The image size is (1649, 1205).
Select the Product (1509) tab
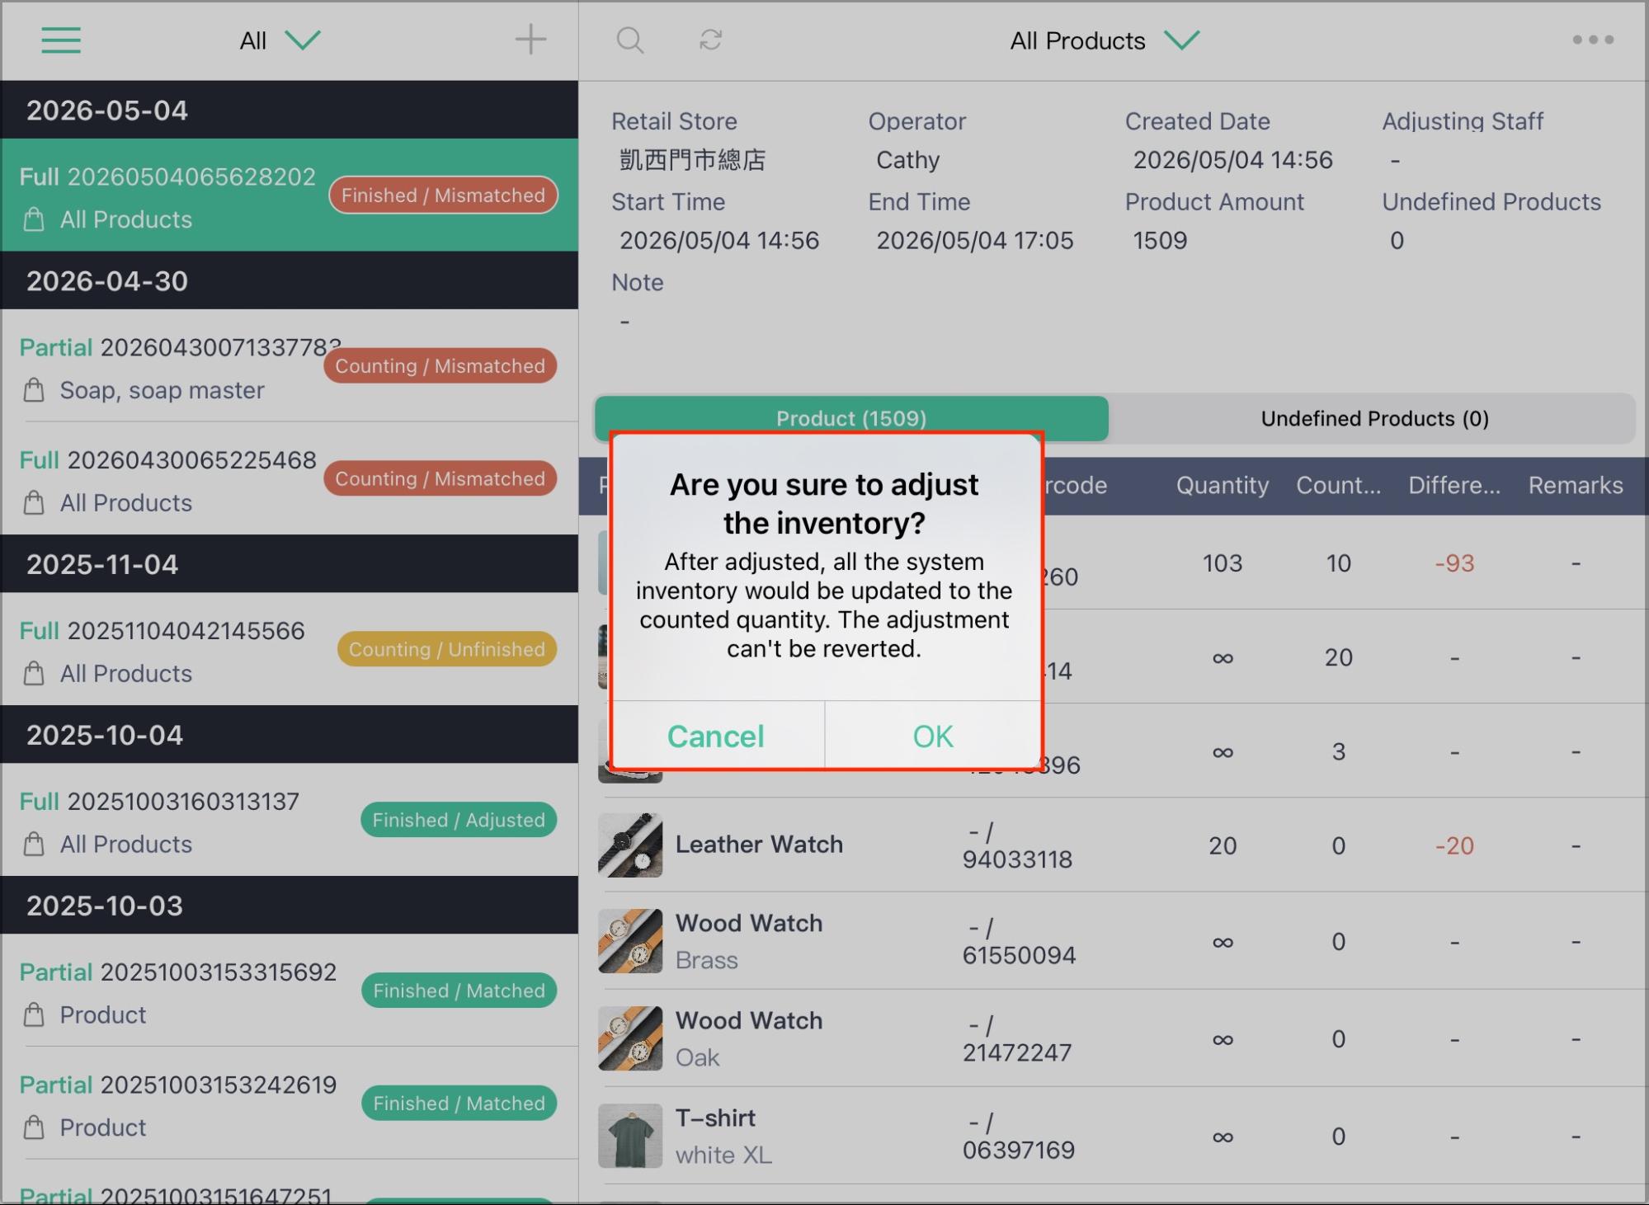click(851, 418)
